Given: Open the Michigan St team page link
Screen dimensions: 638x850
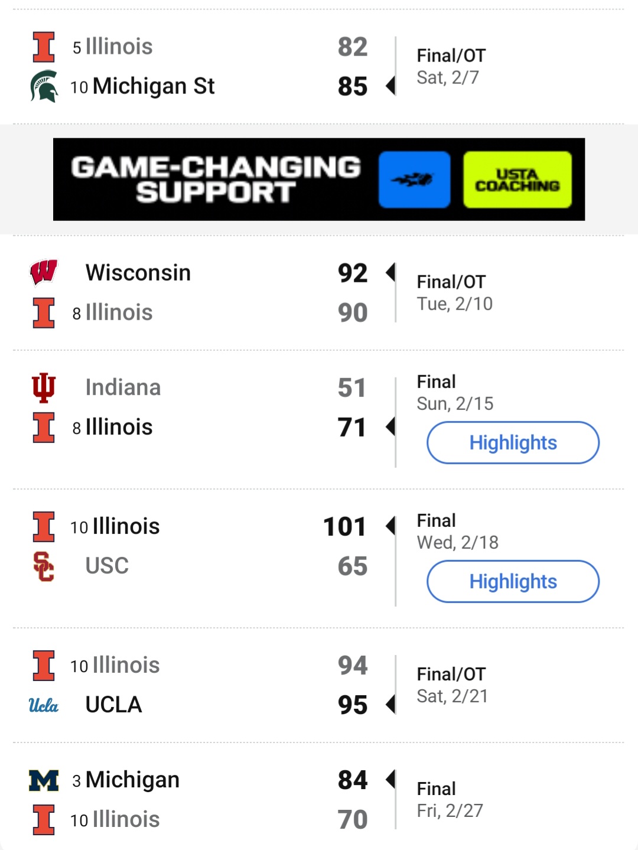Looking at the screenshot, I should coord(154,86).
